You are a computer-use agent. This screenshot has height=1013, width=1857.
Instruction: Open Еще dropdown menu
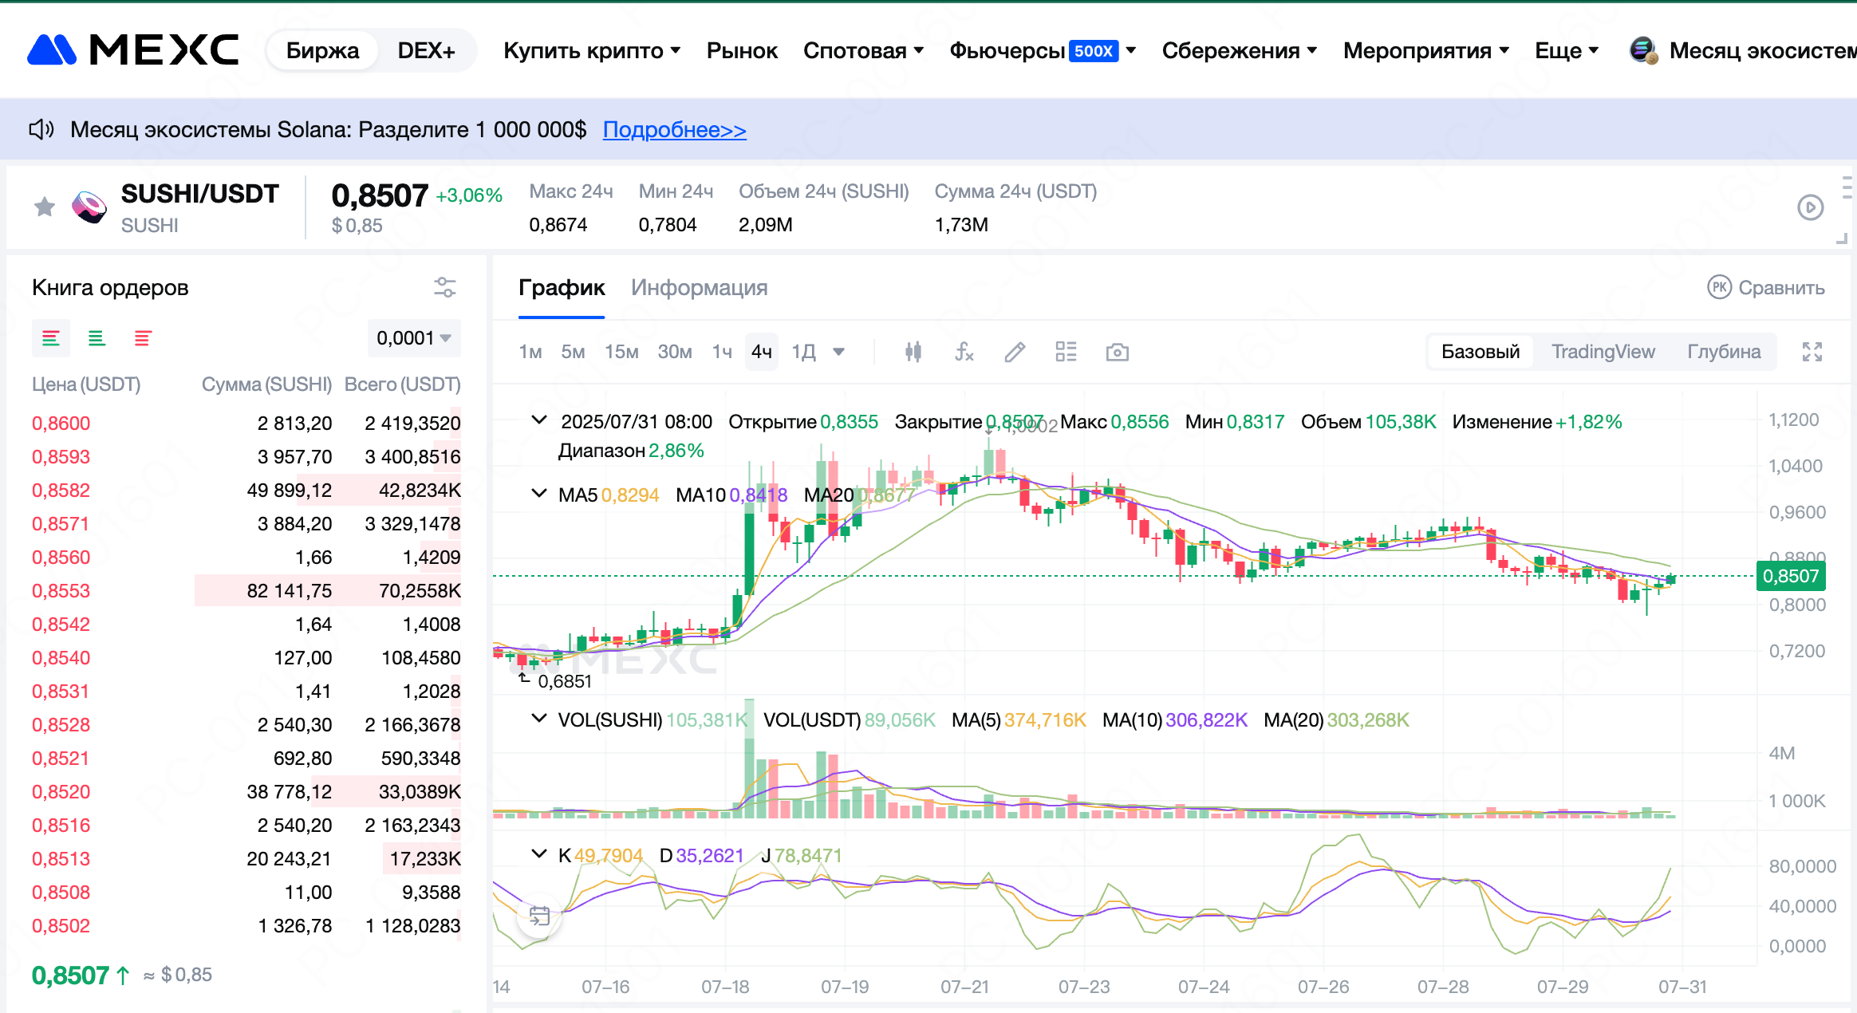(1567, 50)
